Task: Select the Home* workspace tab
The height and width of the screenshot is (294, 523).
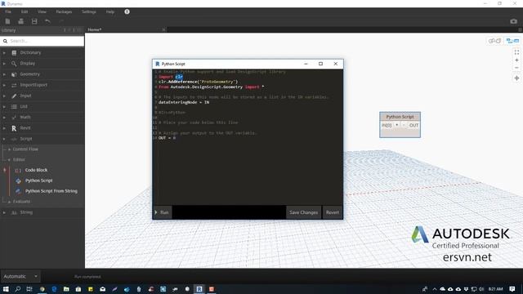Action: 95,29
